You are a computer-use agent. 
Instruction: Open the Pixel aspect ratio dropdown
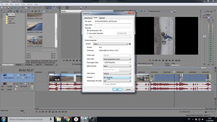(x=117, y=62)
